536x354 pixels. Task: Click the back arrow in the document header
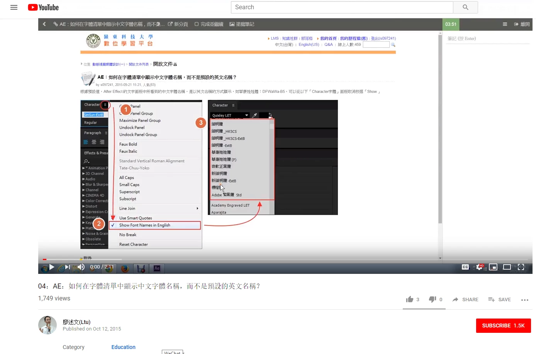(x=44, y=24)
